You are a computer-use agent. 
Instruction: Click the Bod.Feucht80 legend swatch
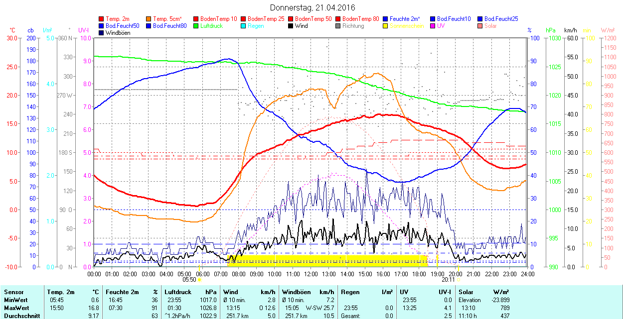click(x=149, y=26)
